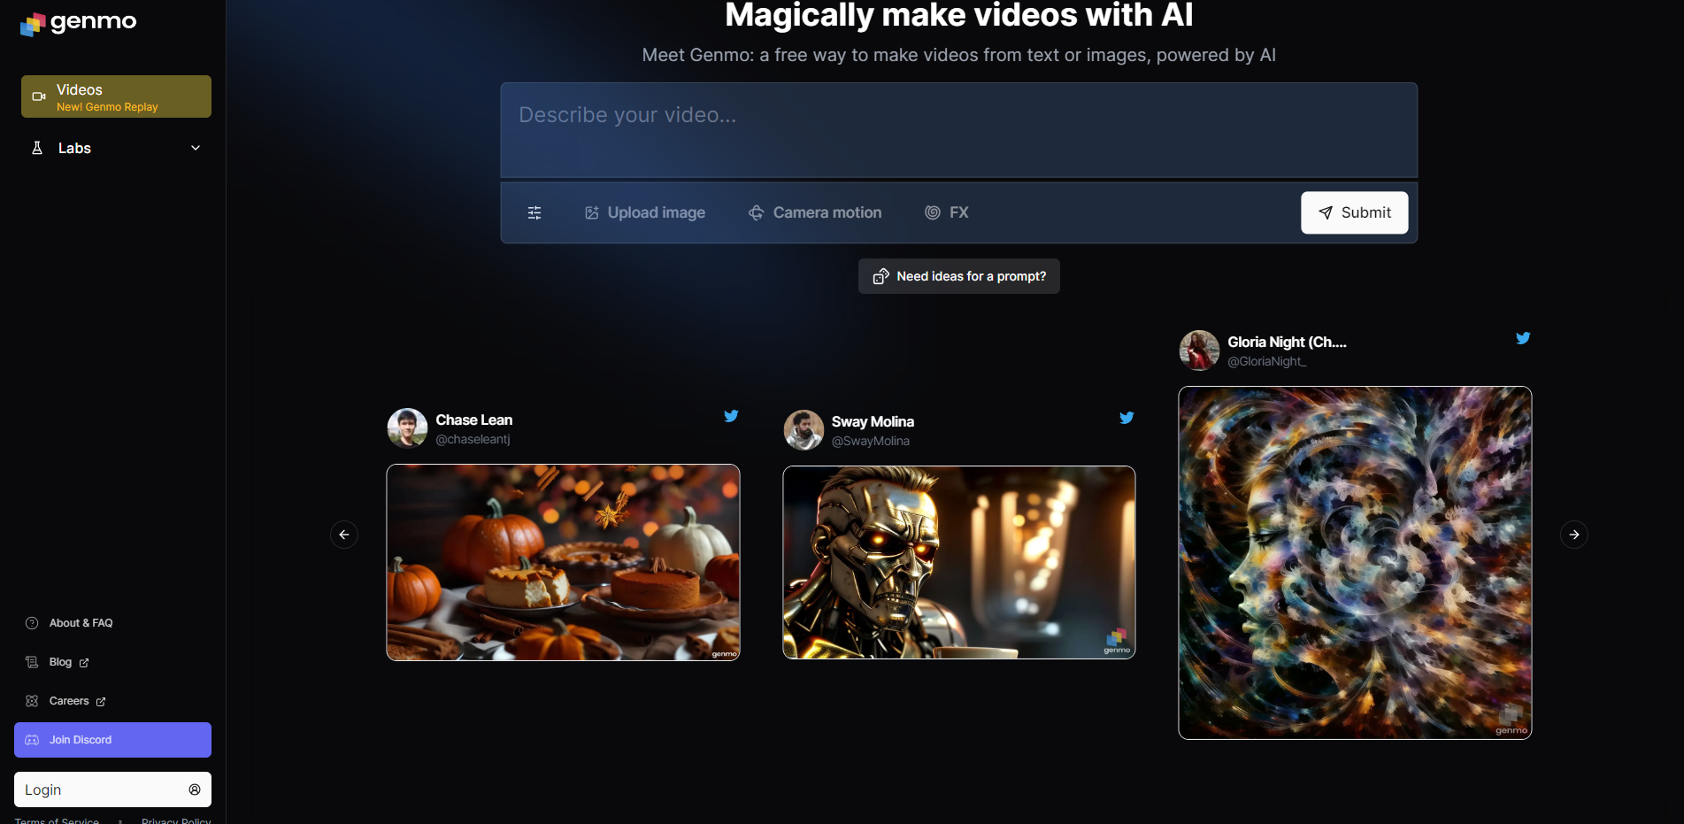Click Gloria Night's profile avatar
This screenshot has width=1684, height=824.
coord(1199,350)
